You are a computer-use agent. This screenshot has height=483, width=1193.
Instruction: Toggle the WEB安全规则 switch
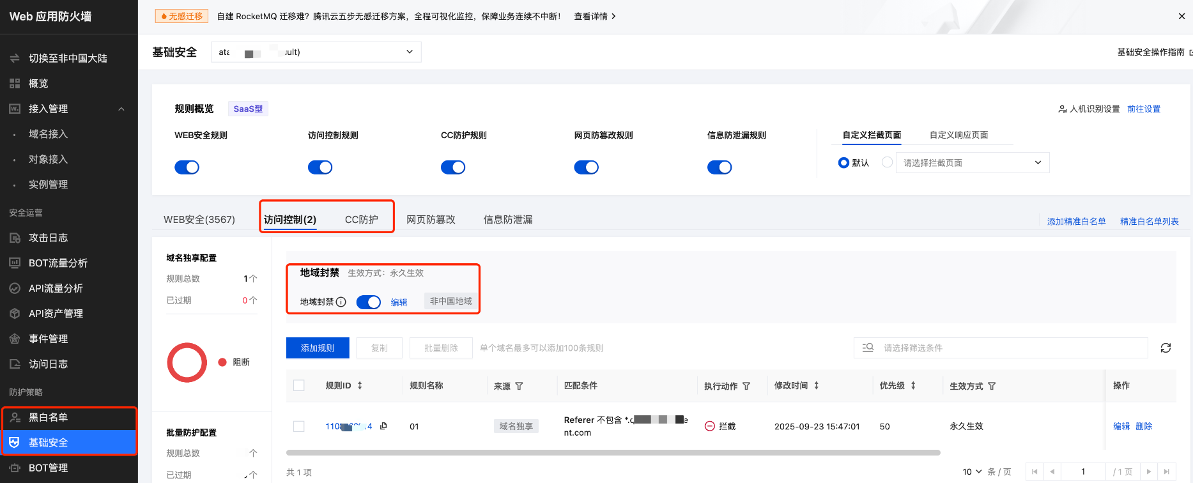pos(187,167)
